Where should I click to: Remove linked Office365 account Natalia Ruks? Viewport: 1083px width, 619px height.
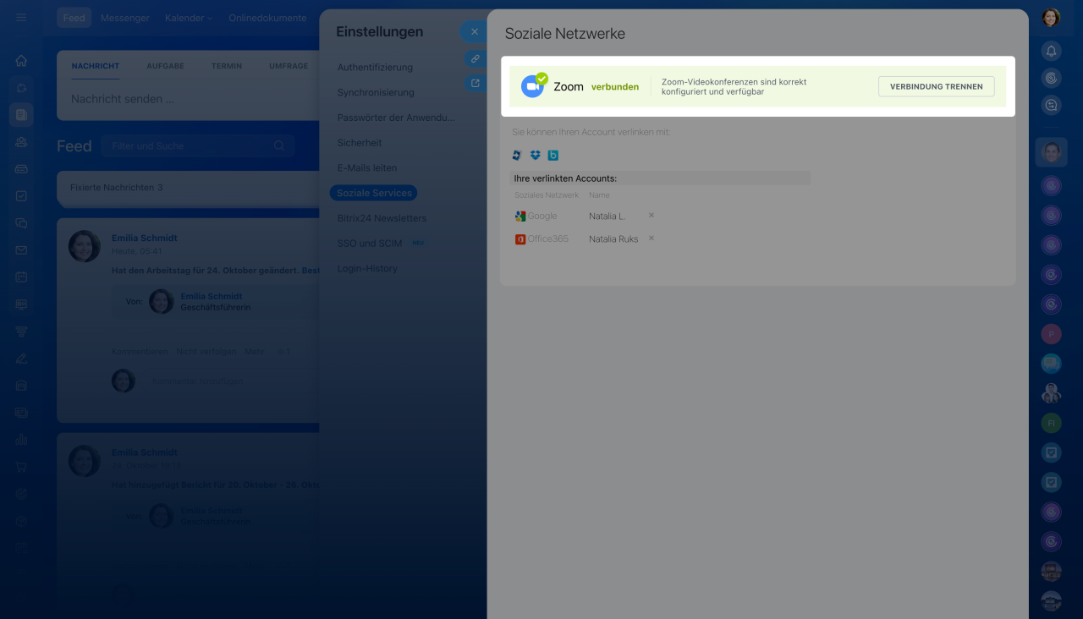(651, 238)
